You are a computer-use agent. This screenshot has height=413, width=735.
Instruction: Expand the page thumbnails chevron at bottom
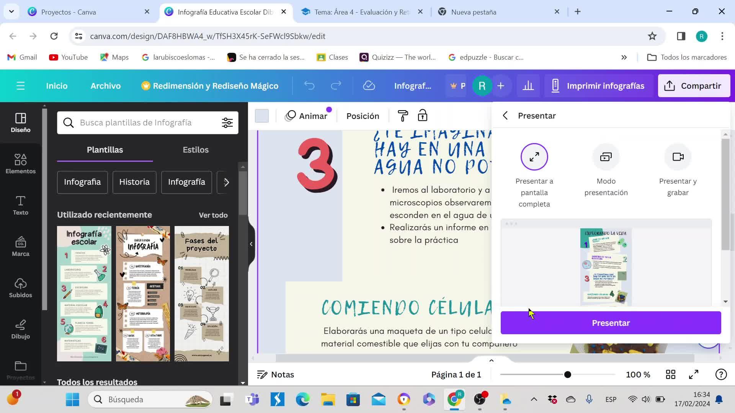[491, 361]
